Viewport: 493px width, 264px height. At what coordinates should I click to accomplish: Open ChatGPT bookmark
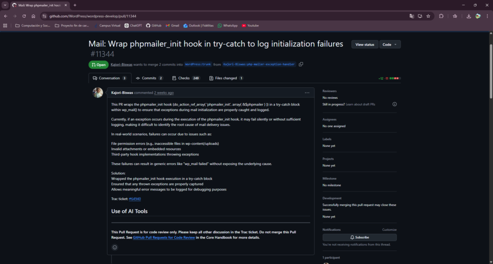(133, 26)
